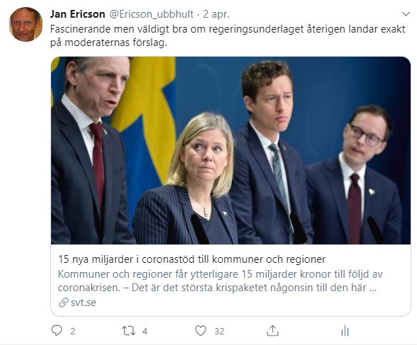View tweet analytics bar chart icon
The image size is (417, 345).
[345, 331]
